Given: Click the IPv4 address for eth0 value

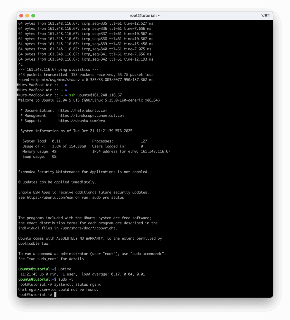Looking at the screenshot, I should click(x=155, y=151).
